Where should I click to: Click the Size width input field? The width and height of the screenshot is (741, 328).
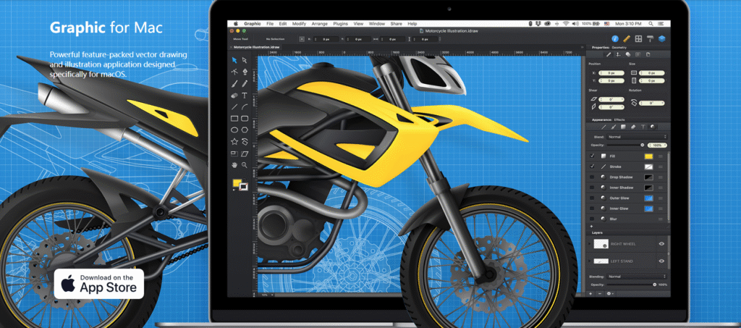[x=653, y=73]
